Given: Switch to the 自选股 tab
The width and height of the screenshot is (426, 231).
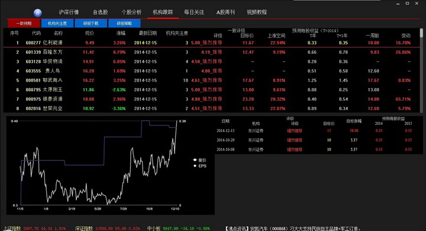Looking at the screenshot, I should 100,12.
